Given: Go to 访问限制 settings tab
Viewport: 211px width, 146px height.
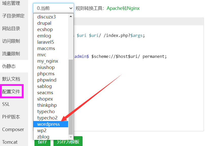Looking at the screenshot, I should (x=11, y=41).
